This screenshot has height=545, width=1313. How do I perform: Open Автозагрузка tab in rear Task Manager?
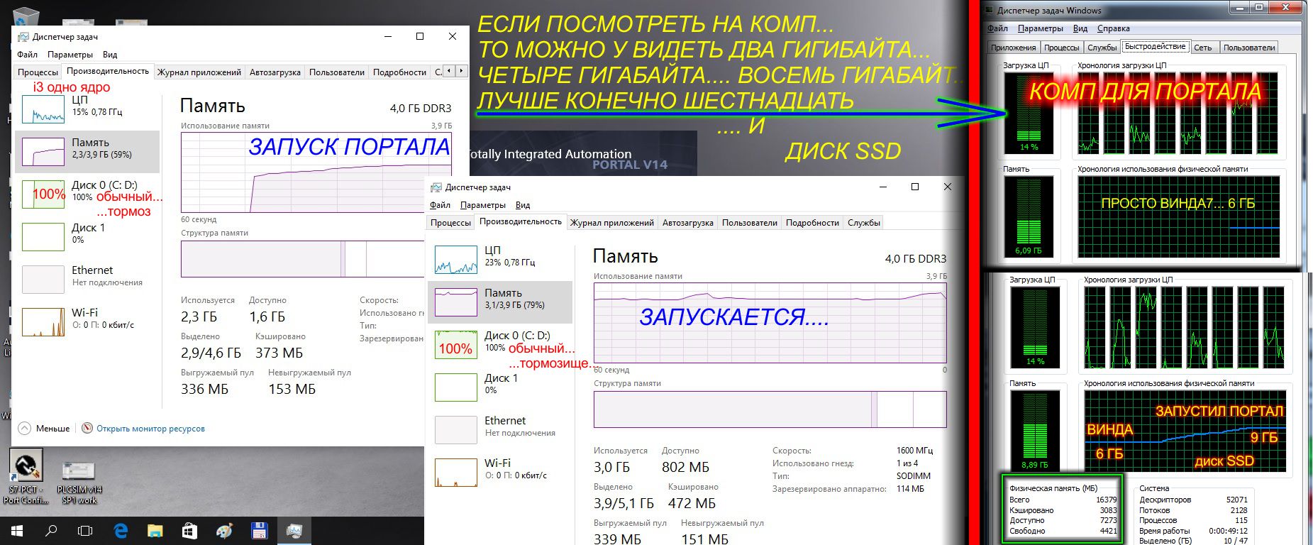[x=275, y=72]
